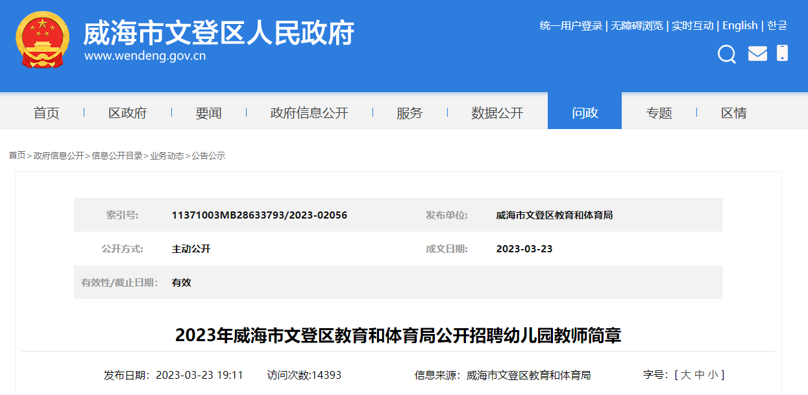Image resolution: width=808 pixels, height=395 pixels.
Task: Click the highlighted 问政 tab
Action: point(585,113)
